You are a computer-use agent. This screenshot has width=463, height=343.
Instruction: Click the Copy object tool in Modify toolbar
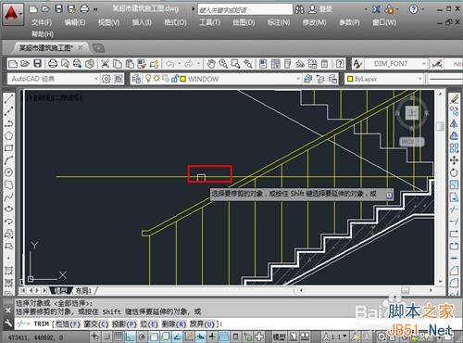[x=454, y=111]
